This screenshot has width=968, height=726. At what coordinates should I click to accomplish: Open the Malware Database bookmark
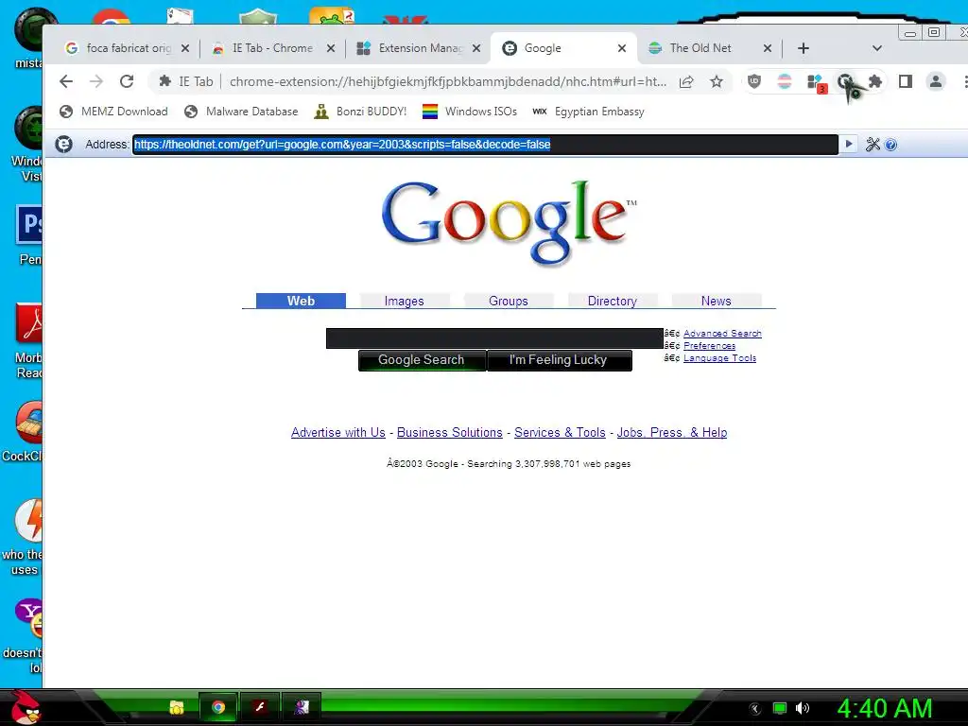[241, 112]
